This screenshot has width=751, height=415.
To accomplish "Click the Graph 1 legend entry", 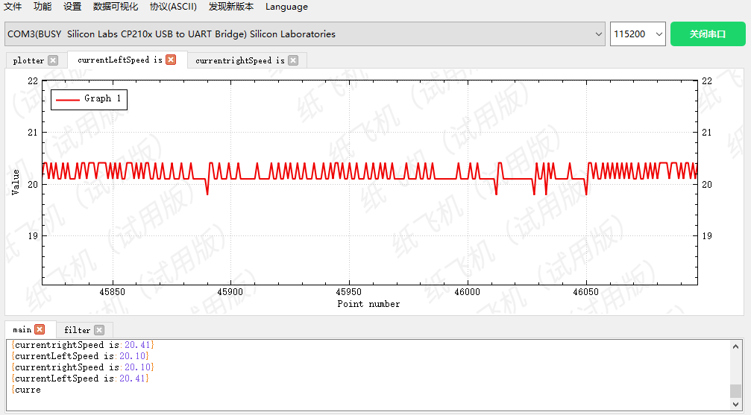I will click(89, 99).
